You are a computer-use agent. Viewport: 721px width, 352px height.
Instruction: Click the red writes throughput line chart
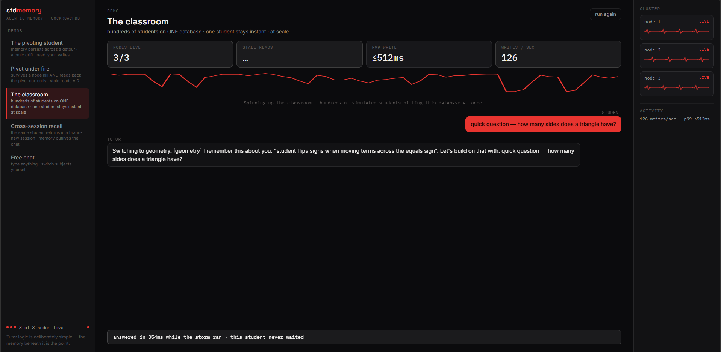pos(364,83)
